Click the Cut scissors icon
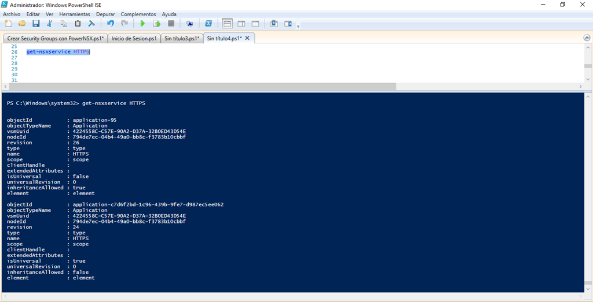593x302 pixels. (50, 24)
